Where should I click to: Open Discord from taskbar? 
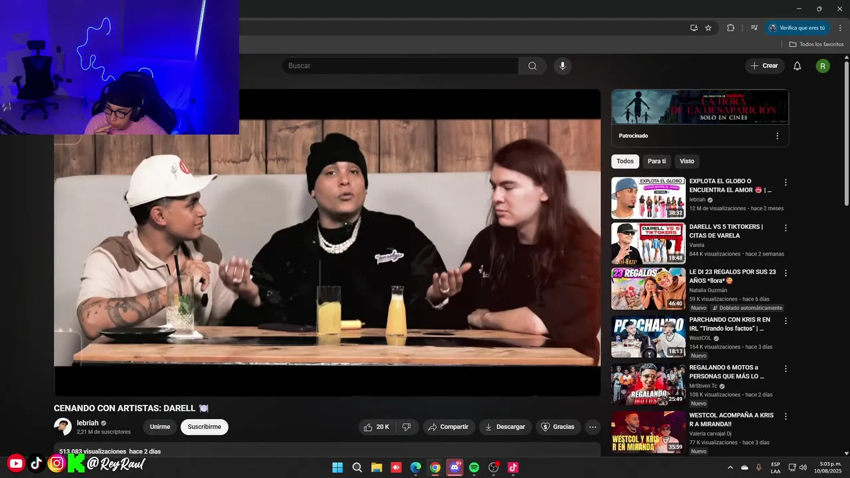pyautogui.click(x=455, y=467)
